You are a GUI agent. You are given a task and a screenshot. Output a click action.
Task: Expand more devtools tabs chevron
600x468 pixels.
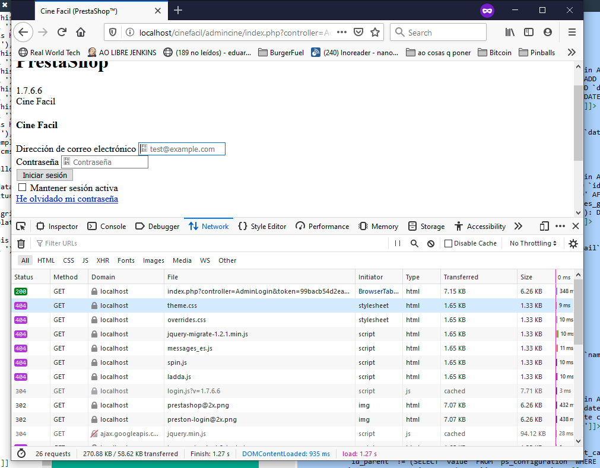(518, 227)
